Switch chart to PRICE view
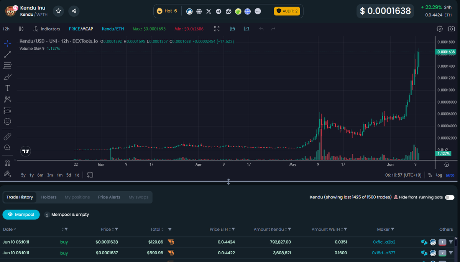This screenshot has width=460, height=262. (x=74, y=29)
